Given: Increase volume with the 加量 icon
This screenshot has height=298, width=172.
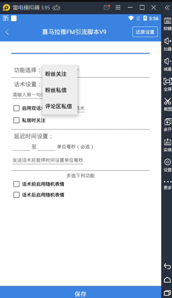Looking at the screenshot, I should click(x=167, y=44).
